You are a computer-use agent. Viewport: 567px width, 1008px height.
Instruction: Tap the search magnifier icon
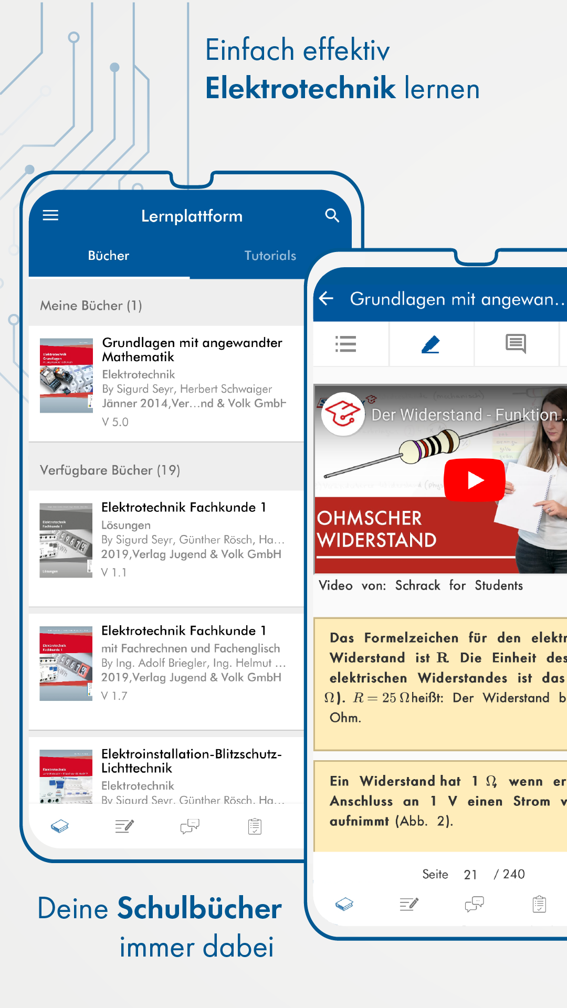[332, 215]
